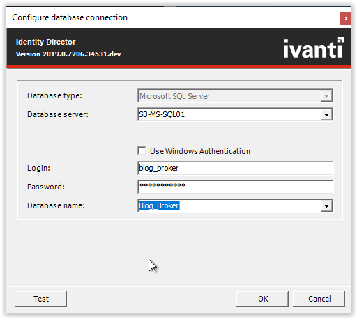The width and height of the screenshot is (357, 319).
Task: Click the Configure database connection title
Action: click(x=70, y=17)
